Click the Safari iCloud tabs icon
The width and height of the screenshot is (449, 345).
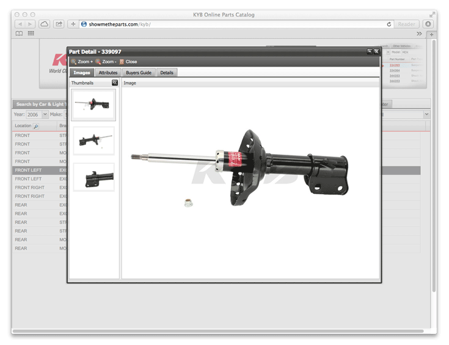tap(45, 24)
